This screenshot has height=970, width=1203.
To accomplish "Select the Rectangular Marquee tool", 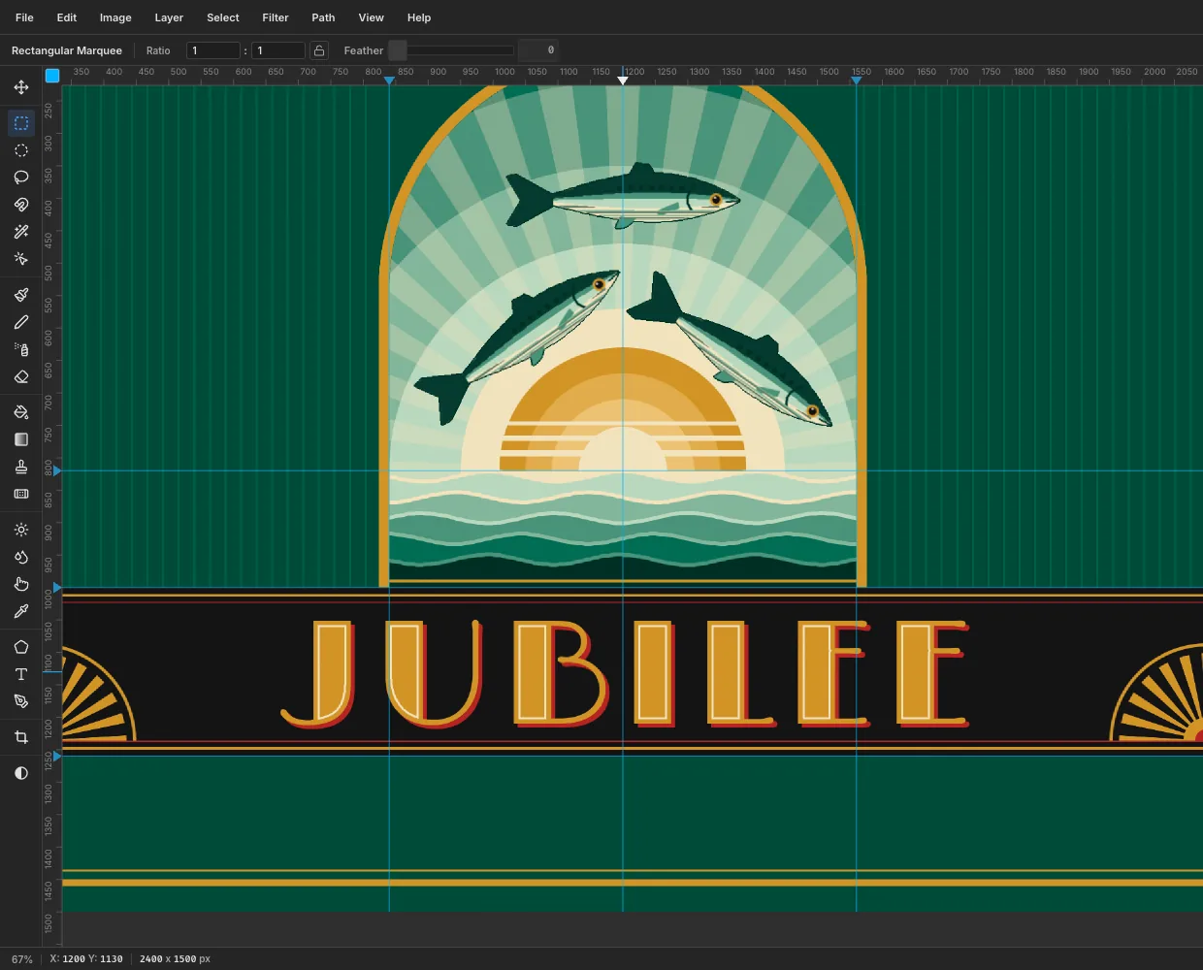I will pos(21,123).
